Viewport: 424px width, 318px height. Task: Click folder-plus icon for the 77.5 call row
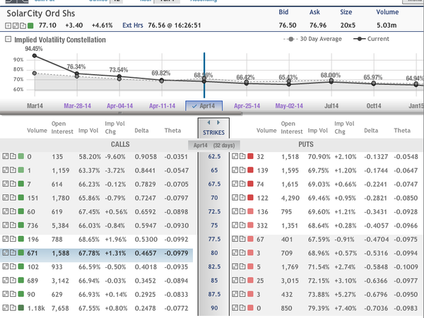(13, 239)
